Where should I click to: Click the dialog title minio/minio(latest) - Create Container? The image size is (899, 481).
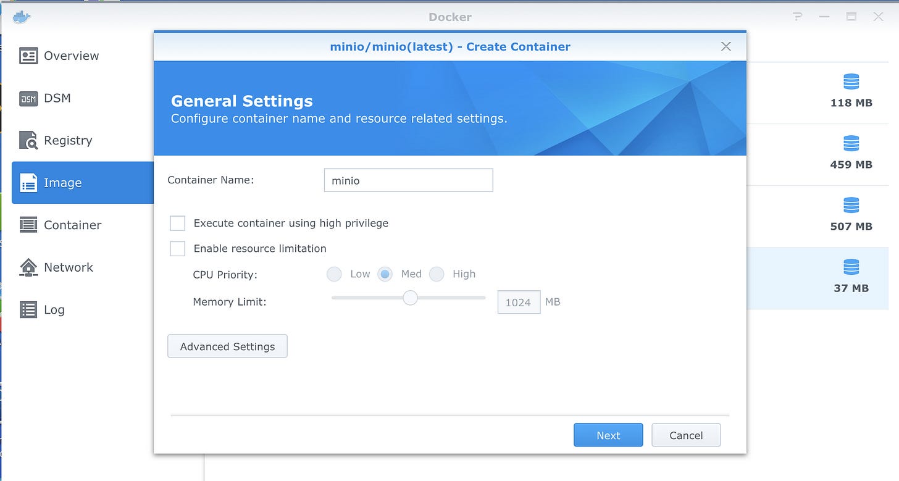(450, 47)
